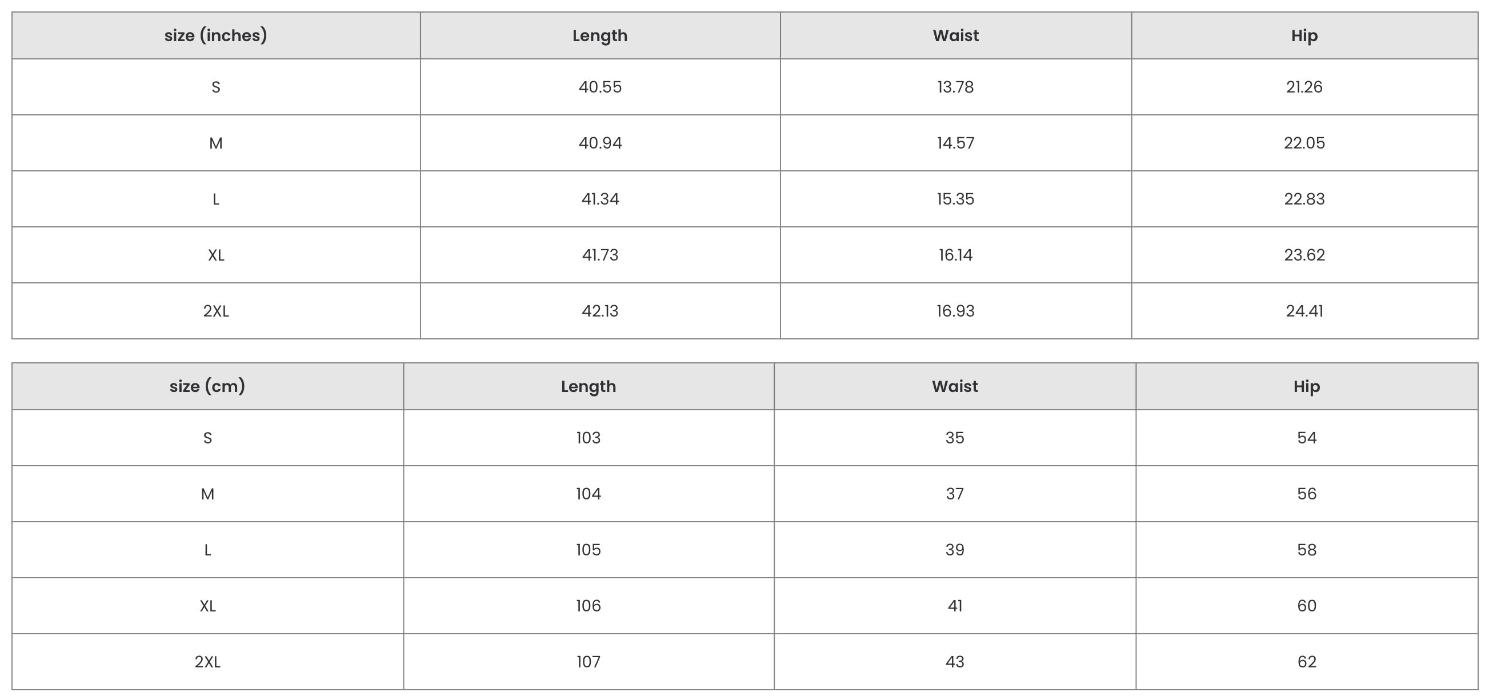Click the Hip header in the cm table
1489x700 pixels.
click(1306, 386)
